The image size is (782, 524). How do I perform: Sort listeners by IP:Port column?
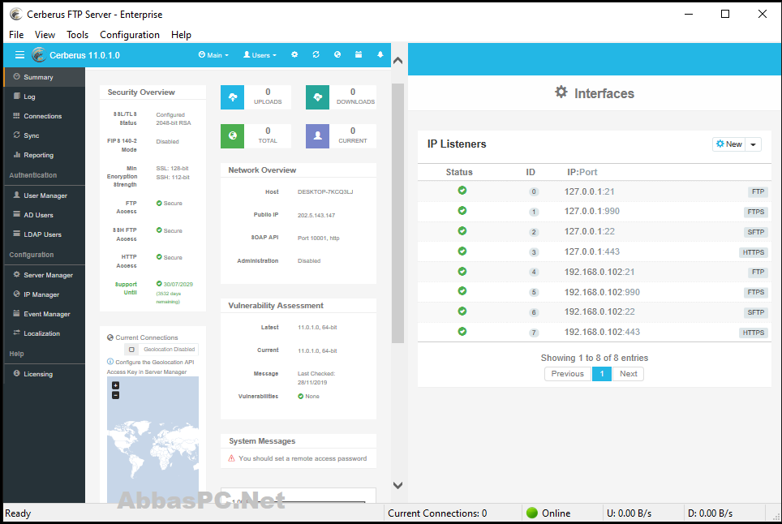point(582,172)
